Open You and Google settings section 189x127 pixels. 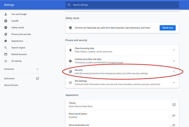pos(19,14)
